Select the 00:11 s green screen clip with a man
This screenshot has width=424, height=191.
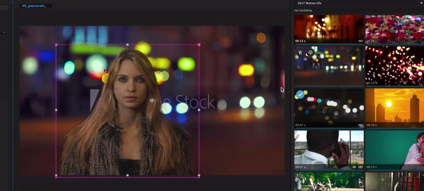(394, 150)
